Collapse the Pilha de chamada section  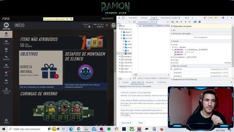(201, 66)
